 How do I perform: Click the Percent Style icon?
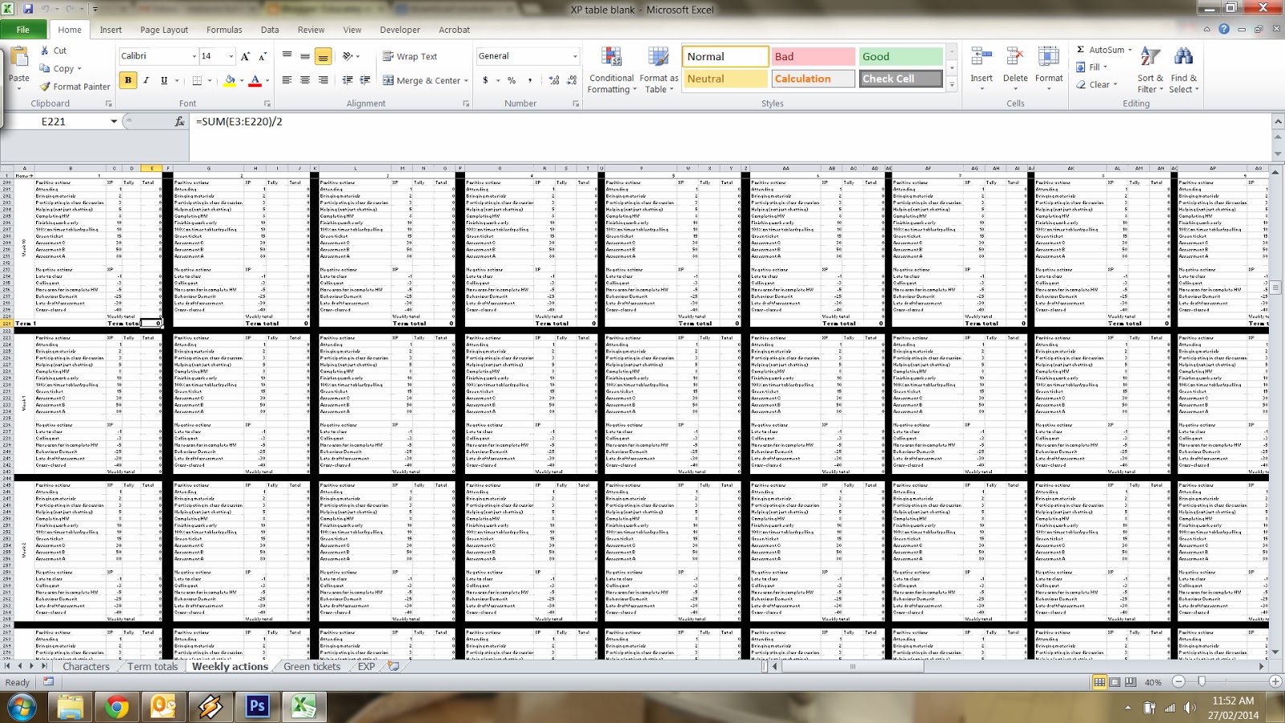tap(512, 80)
